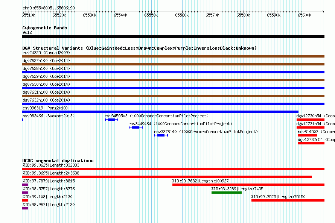This screenshot has height=223, width=335.
Task: Click the DGV Structural Variants track title
Action: (x=140, y=48)
